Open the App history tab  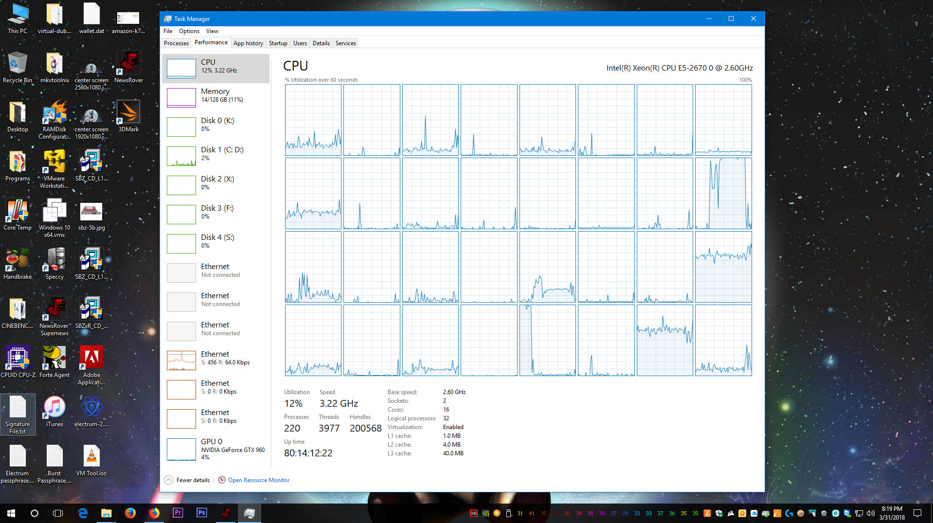tap(248, 43)
